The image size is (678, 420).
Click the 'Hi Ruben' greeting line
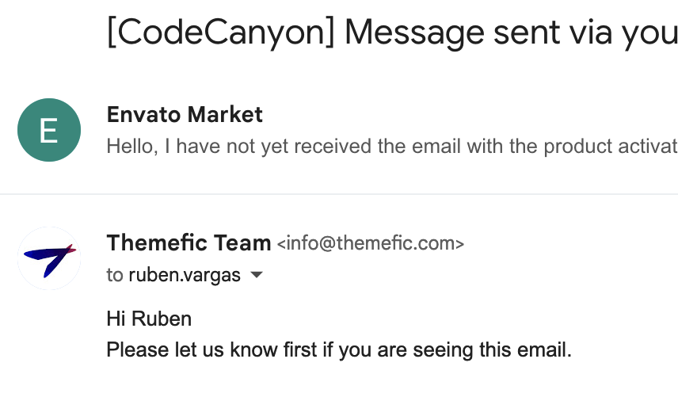point(149,319)
